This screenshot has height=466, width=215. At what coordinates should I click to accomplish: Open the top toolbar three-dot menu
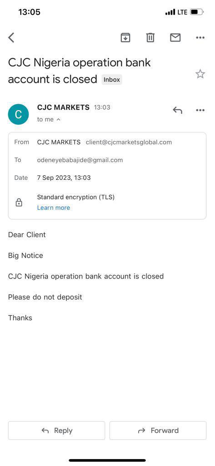point(200,38)
